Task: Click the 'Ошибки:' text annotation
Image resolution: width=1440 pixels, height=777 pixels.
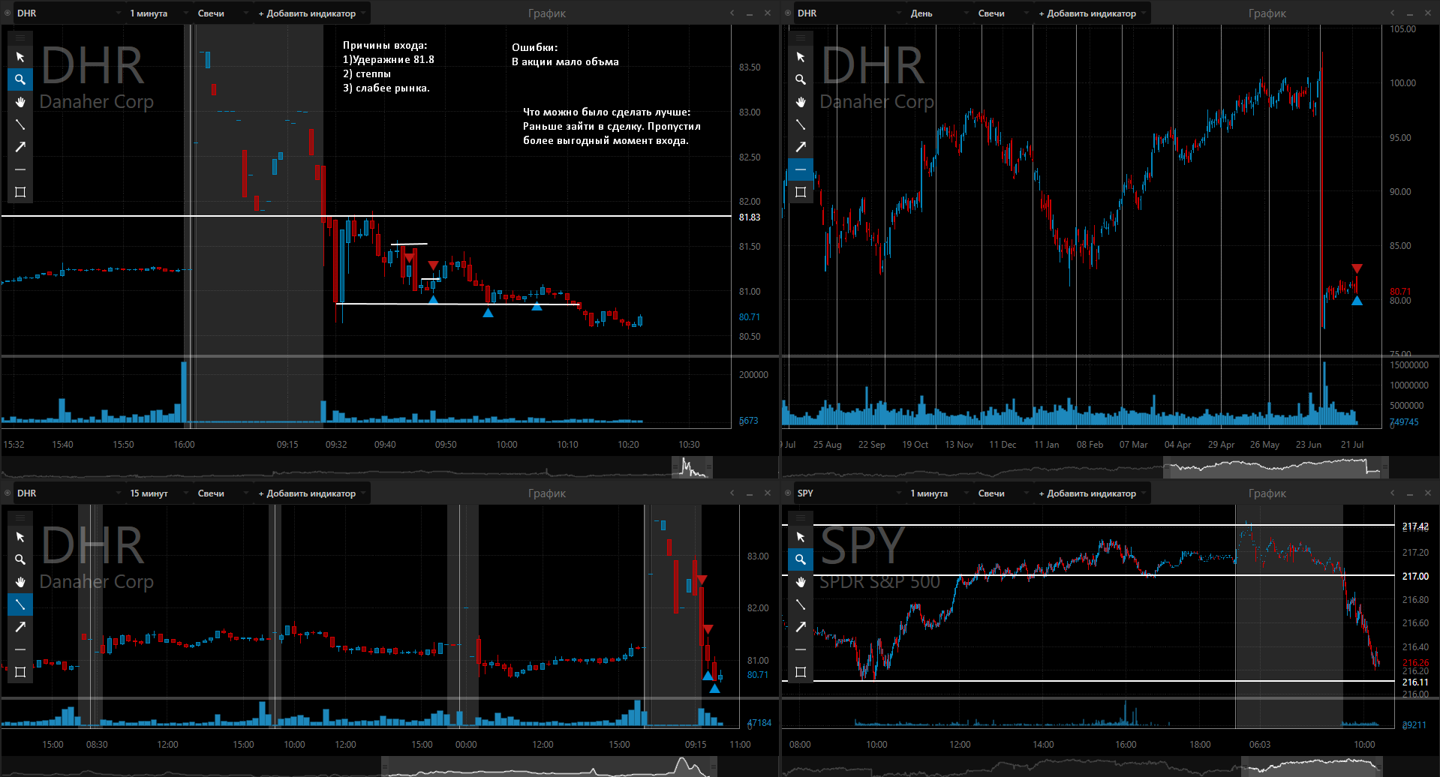Action: [x=534, y=47]
